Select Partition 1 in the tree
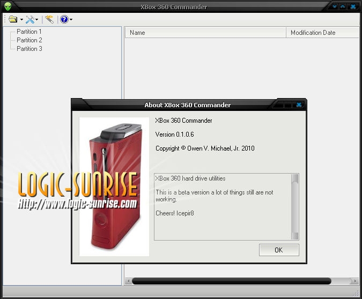362x299 pixels. tap(29, 32)
